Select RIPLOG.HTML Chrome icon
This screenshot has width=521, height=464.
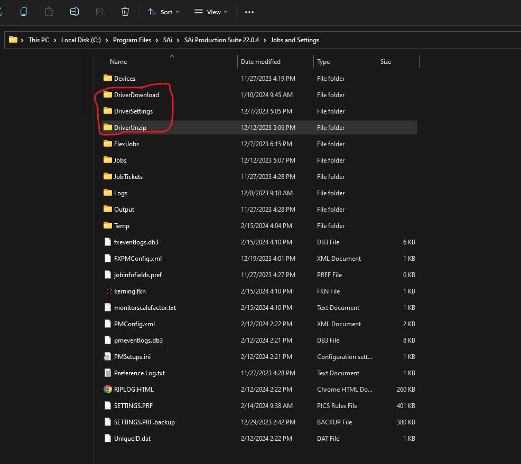click(108, 390)
